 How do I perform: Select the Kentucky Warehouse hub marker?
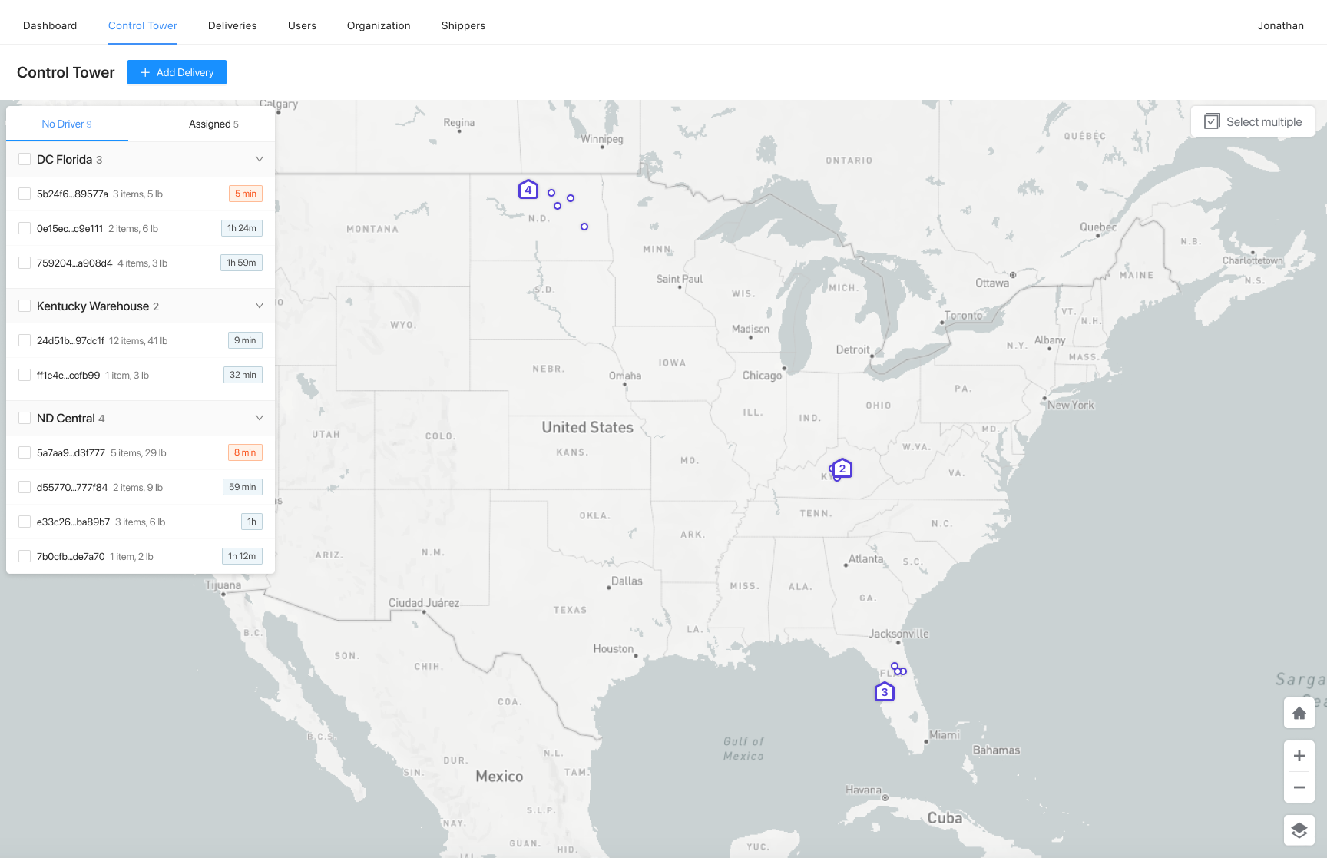click(x=842, y=469)
